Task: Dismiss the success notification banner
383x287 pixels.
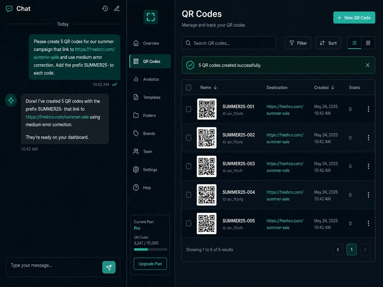Action: pos(367,65)
